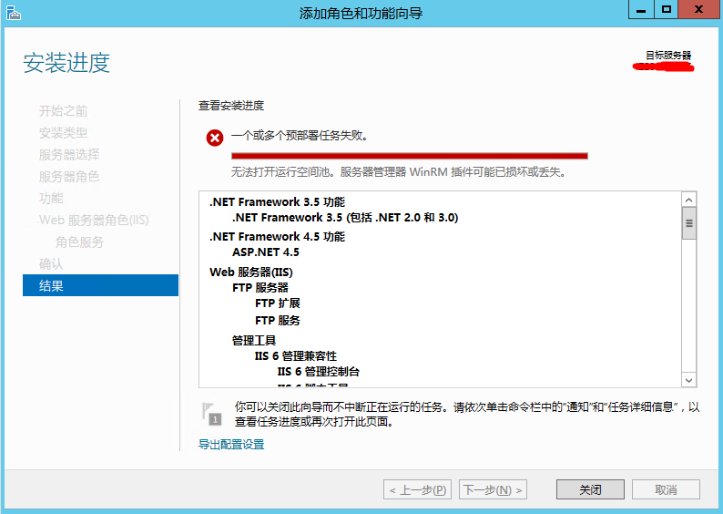
Task: Select 开始之前 step in sidebar
Action: [x=63, y=111]
